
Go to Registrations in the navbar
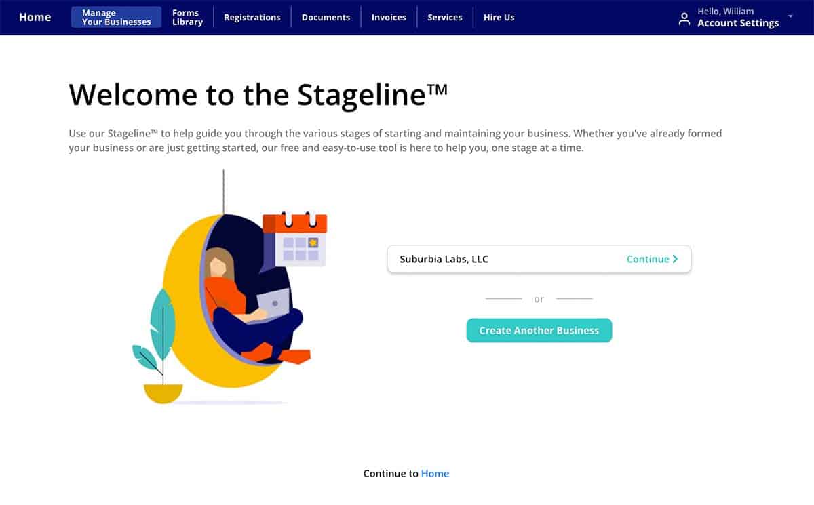pos(252,18)
